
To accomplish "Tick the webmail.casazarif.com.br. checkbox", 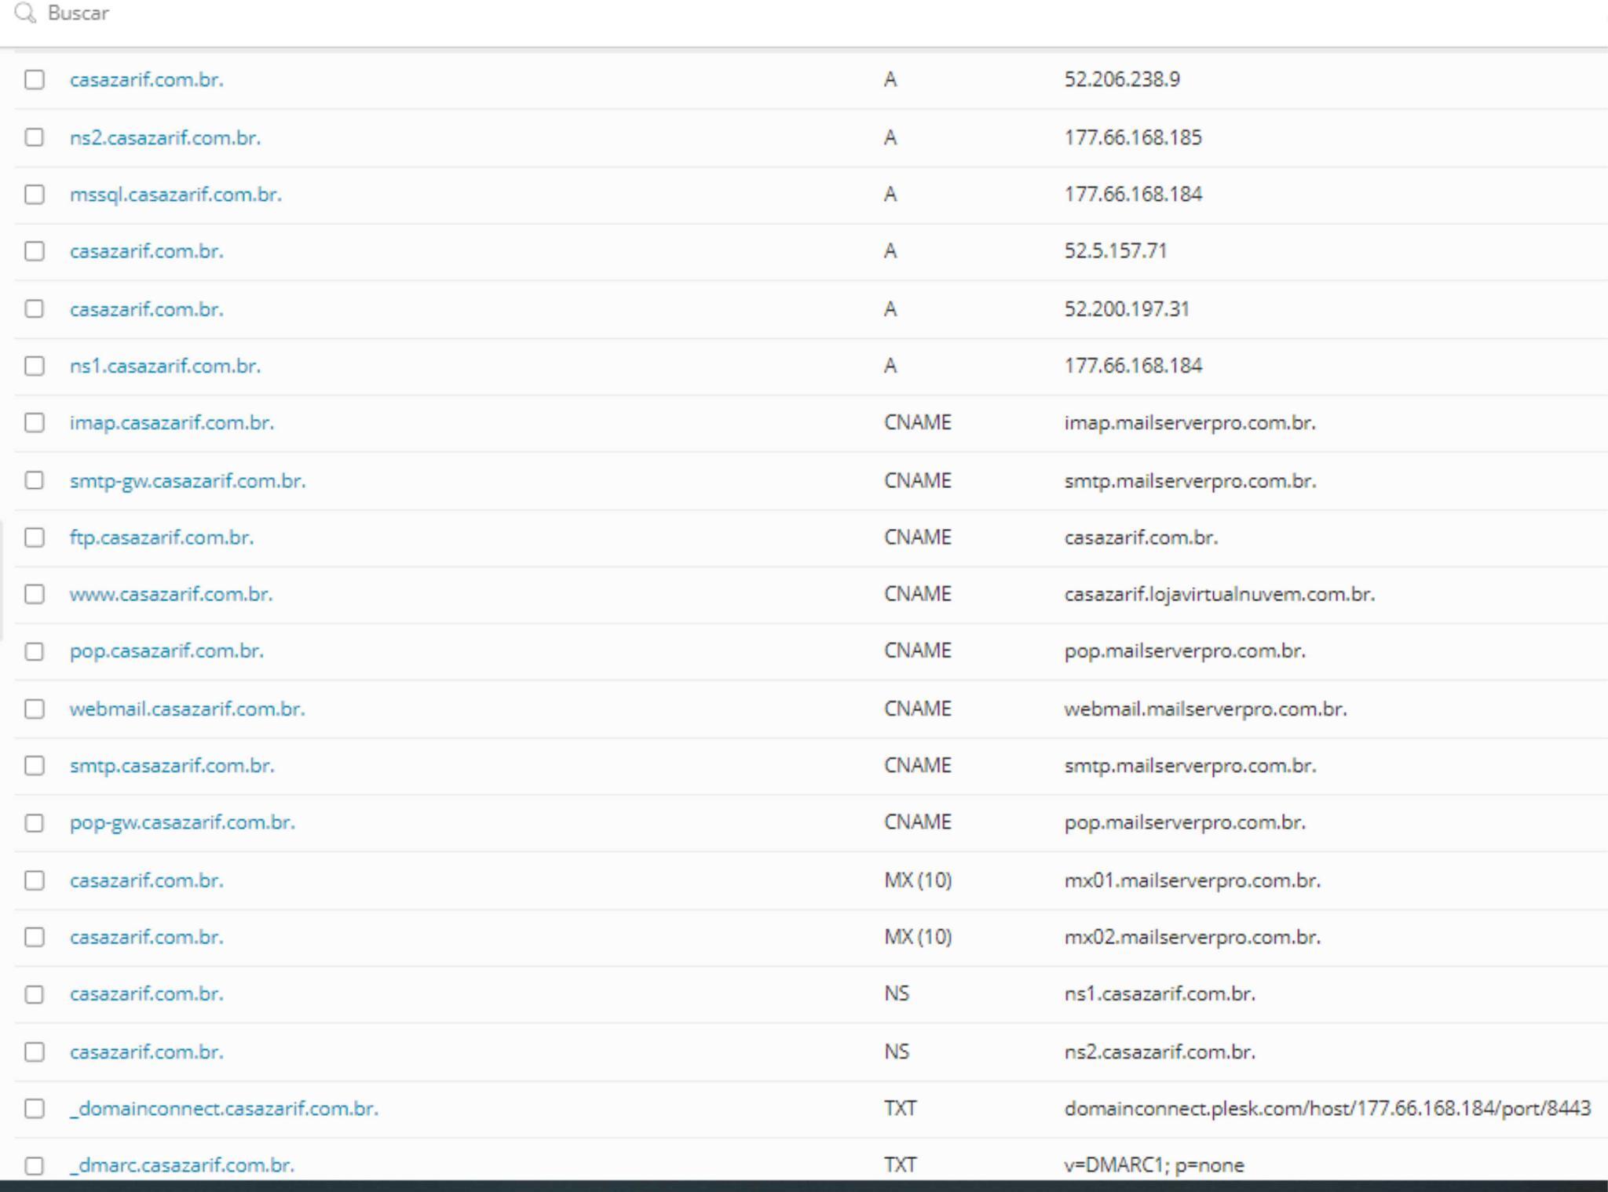I will point(35,709).
